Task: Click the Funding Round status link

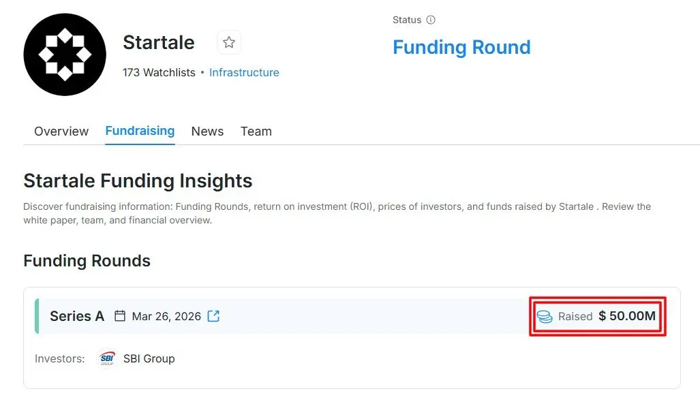Action: [x=461, y=47]
